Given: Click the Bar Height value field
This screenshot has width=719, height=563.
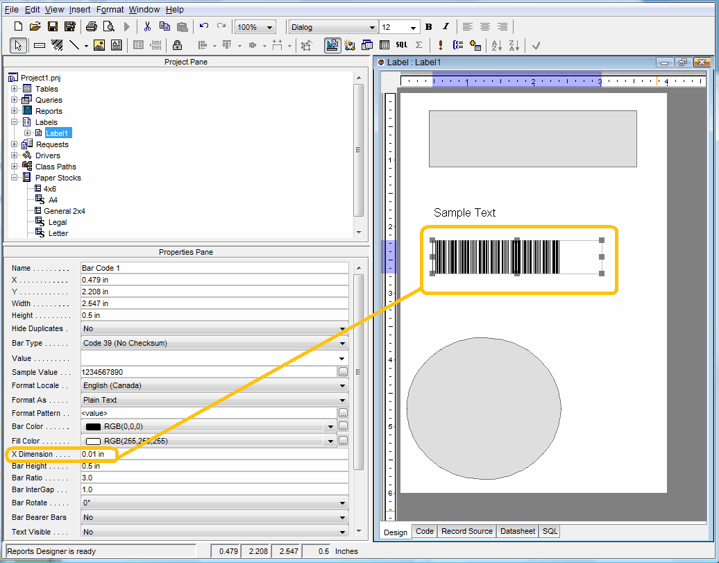Looking at the screenshot, I should click(214, 467).
